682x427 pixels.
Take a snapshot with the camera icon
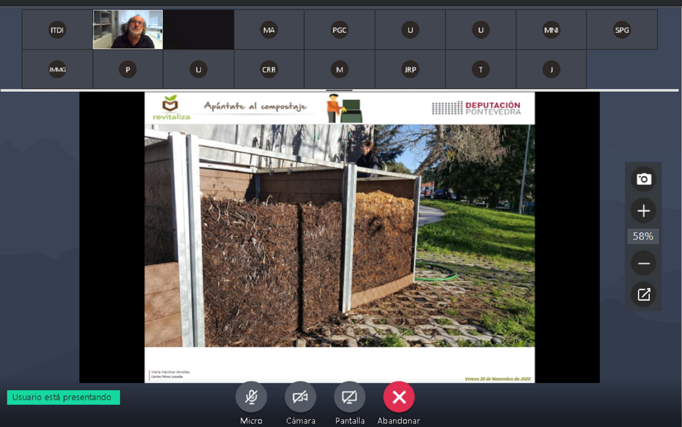[x=643, y=179]
